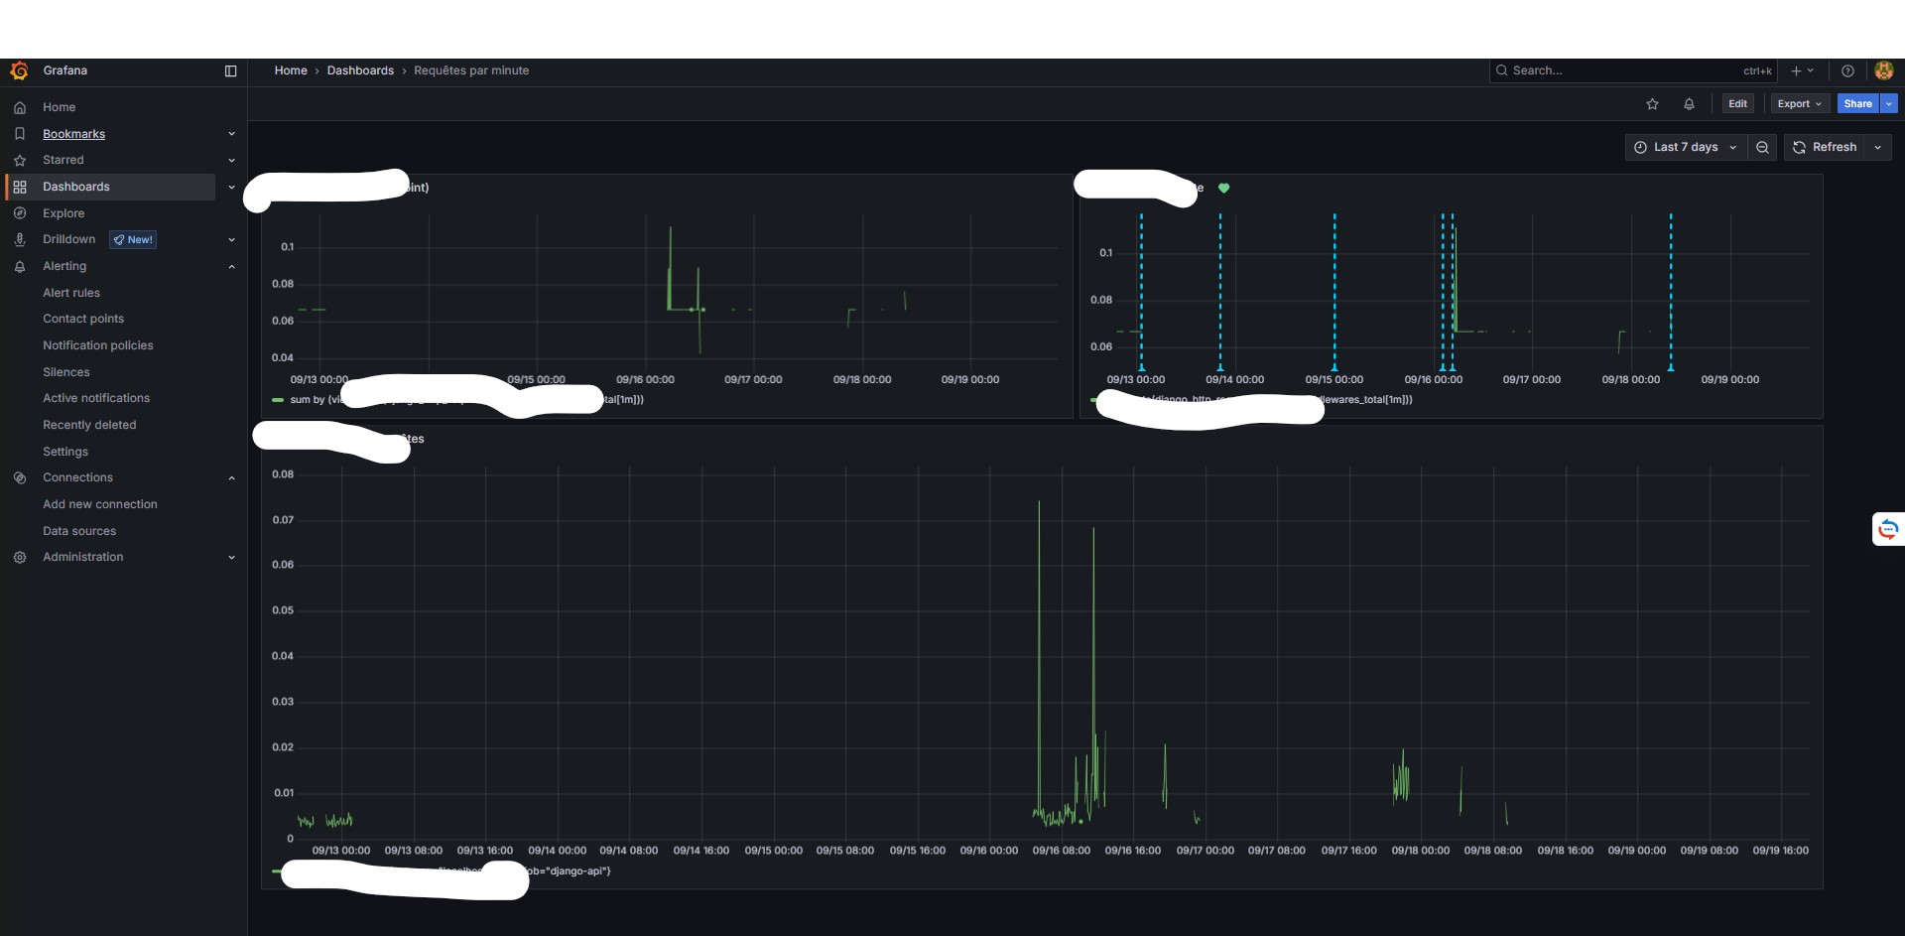Collapse the Alerting section chevron
Screen dimensions: 1905x936
231,266
